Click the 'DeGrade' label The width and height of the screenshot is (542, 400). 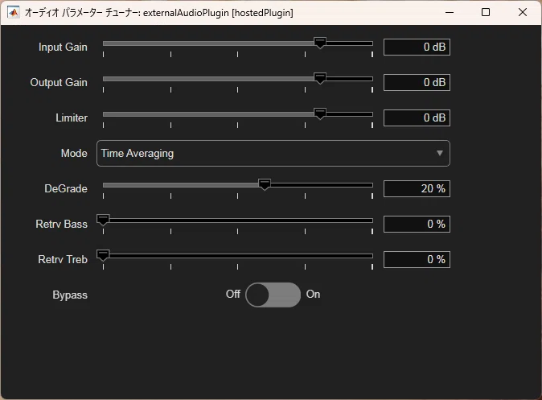[66, 188]
